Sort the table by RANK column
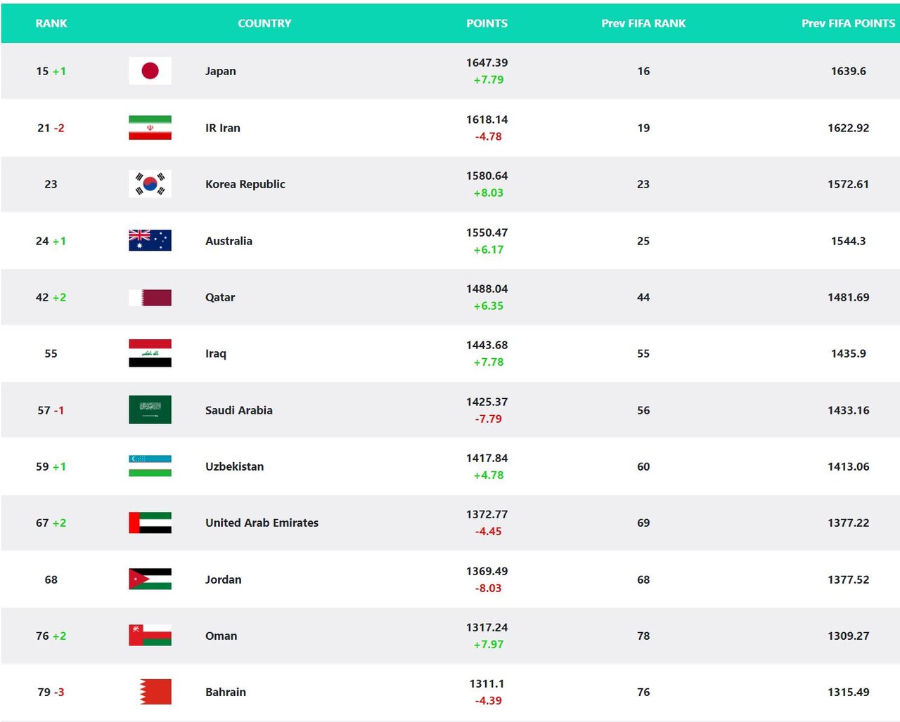 51,23
